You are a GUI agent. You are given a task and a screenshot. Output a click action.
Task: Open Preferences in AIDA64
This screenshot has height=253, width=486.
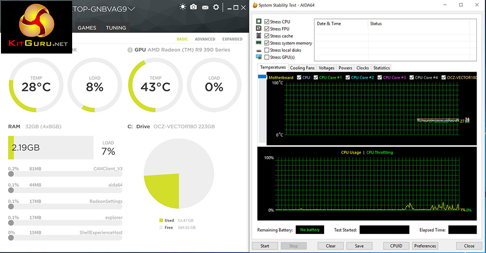coord(425,246)
